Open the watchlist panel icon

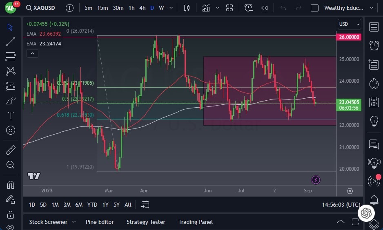click(x=373, y=27)
